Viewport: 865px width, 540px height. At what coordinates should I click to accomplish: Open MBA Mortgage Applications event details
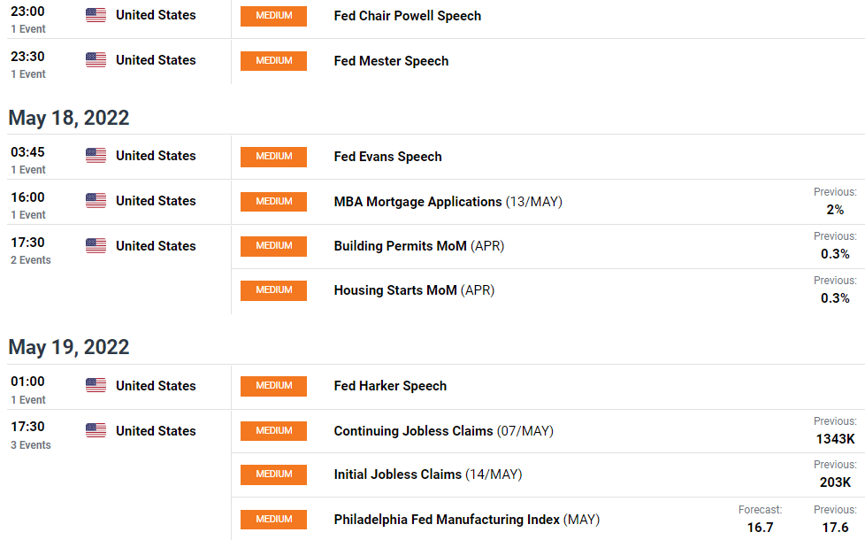tap(448, 202)
